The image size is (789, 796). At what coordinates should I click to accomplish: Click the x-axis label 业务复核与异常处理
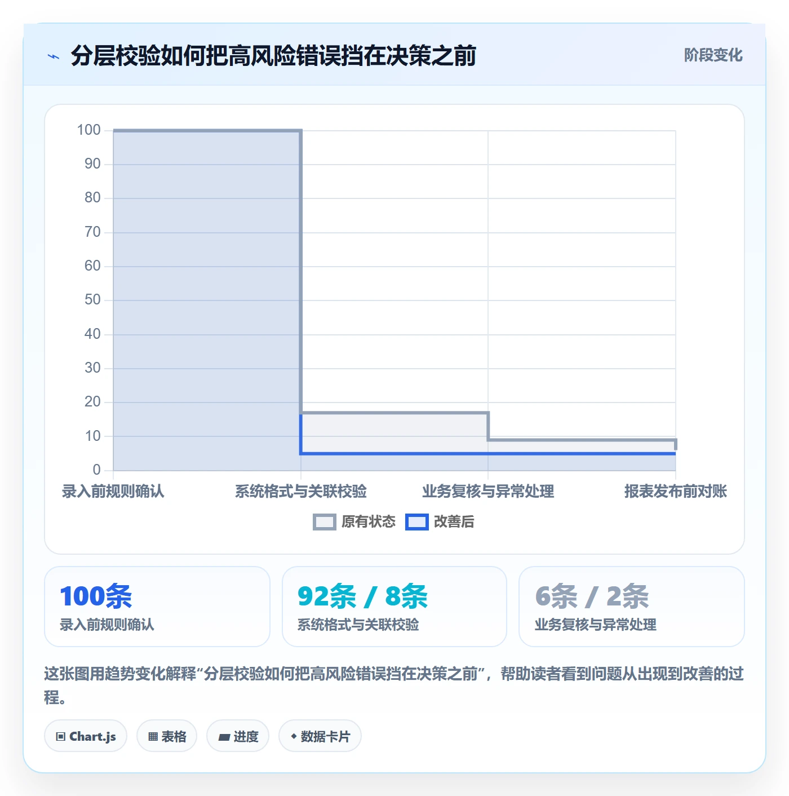(488, 492)
